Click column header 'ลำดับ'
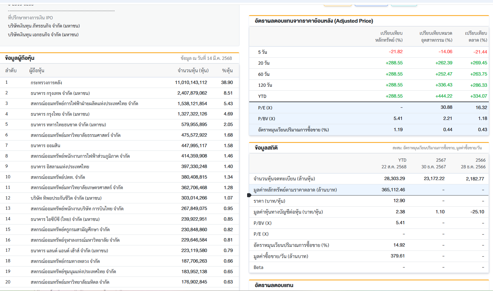 coord(11,71)
